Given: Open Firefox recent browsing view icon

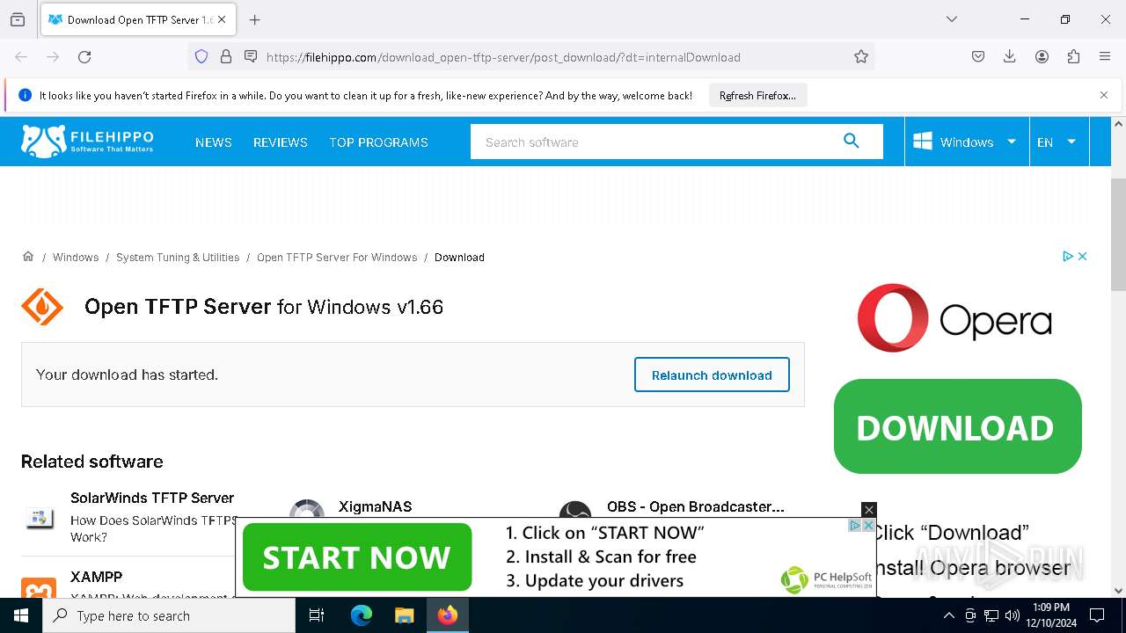Looking at the screenshot, I should [x=18, y=19].
